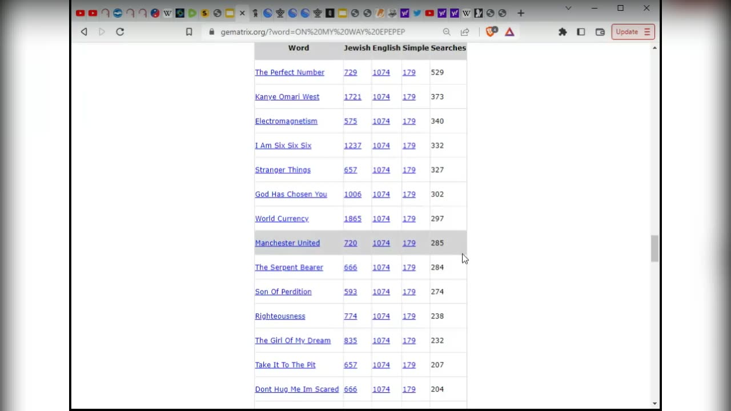The height and width of the screenshot is (411, 731).
Task: Click English 1074 in Righteousness row
Action: pos(381,316)
